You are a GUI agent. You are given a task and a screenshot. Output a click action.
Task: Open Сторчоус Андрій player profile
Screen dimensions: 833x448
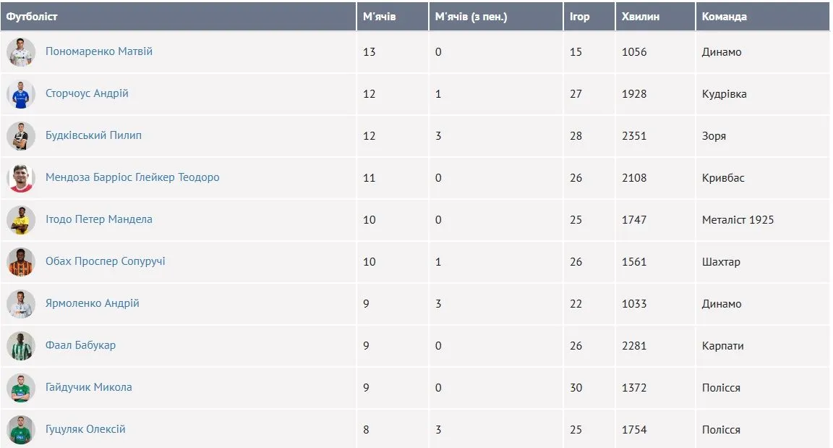point(87,93)
